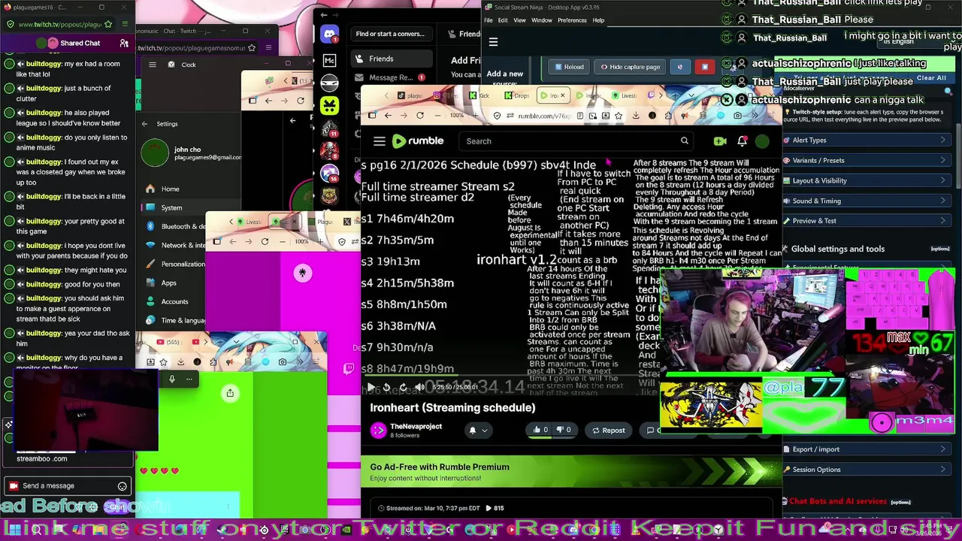Open Twitch Shared Chat users icon
962x541 pixels.
coord(124,44)
